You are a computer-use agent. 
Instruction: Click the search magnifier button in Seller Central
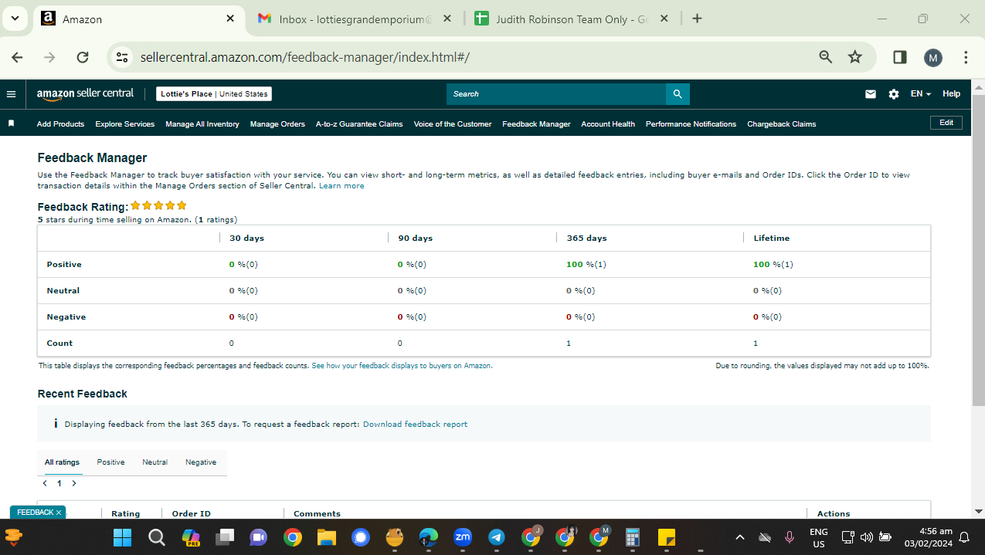[678, 94]
